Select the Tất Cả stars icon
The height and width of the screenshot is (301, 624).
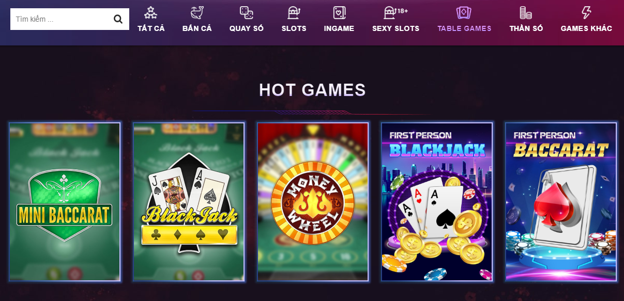[151, 12]
